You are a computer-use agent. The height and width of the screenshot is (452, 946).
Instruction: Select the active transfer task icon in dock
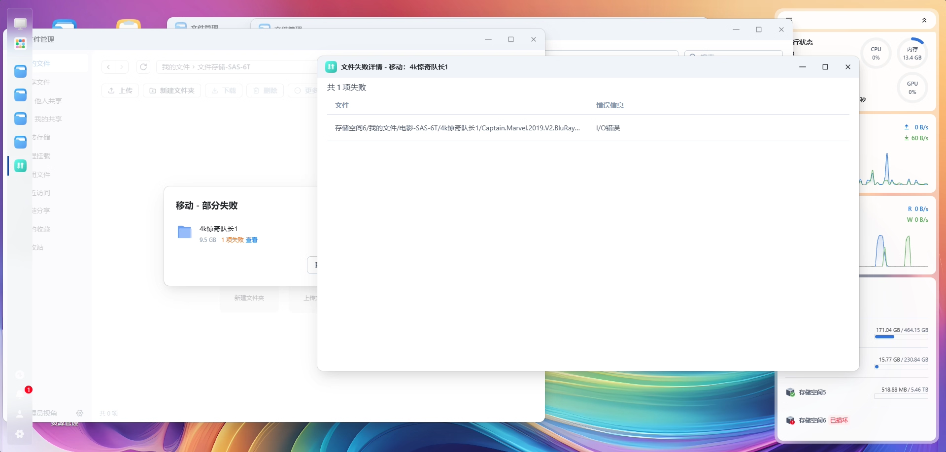[20, 166]
